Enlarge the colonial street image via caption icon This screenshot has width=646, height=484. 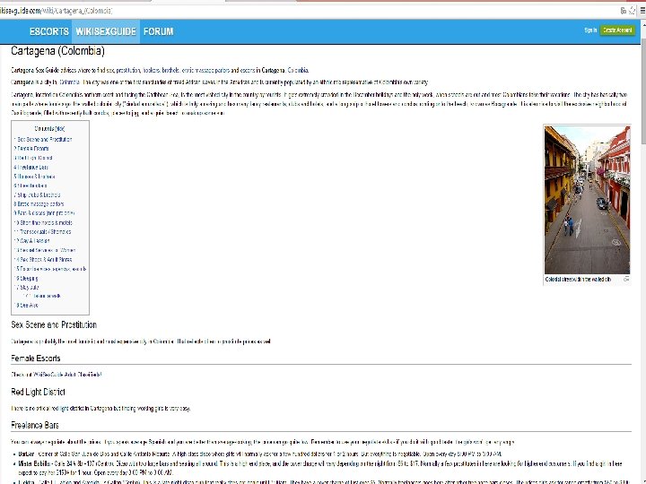click(x=626, y=280)
